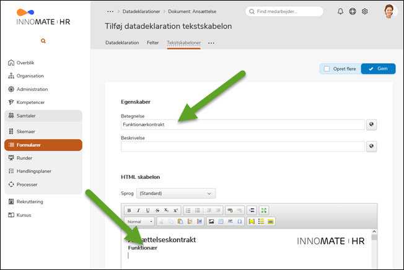Open Rekruttering in the sidebar
This screenshot has height=270, width=404.
[x=30, y=201]
